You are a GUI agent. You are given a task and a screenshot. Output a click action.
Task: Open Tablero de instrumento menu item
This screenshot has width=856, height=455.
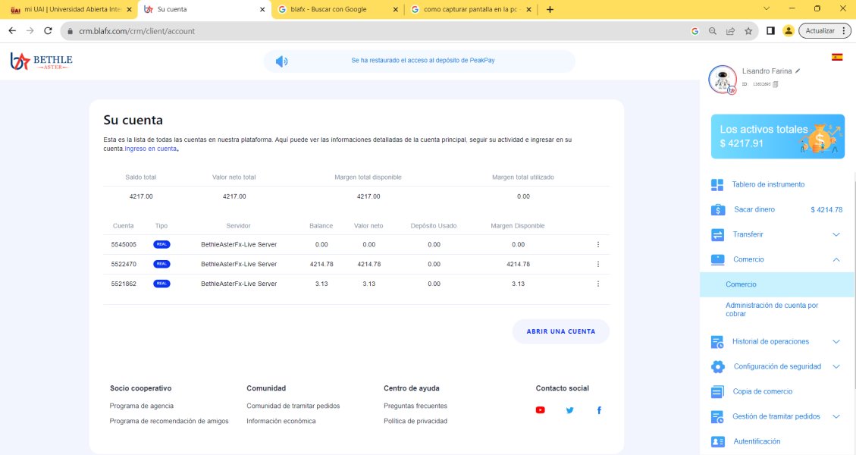pyautogui.click(x=768, y=184)
